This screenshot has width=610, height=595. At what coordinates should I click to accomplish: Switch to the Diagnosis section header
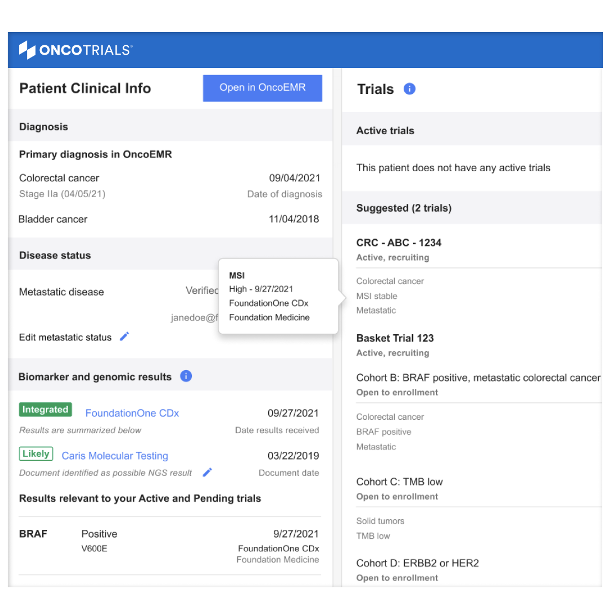click(x=43, y=127)
